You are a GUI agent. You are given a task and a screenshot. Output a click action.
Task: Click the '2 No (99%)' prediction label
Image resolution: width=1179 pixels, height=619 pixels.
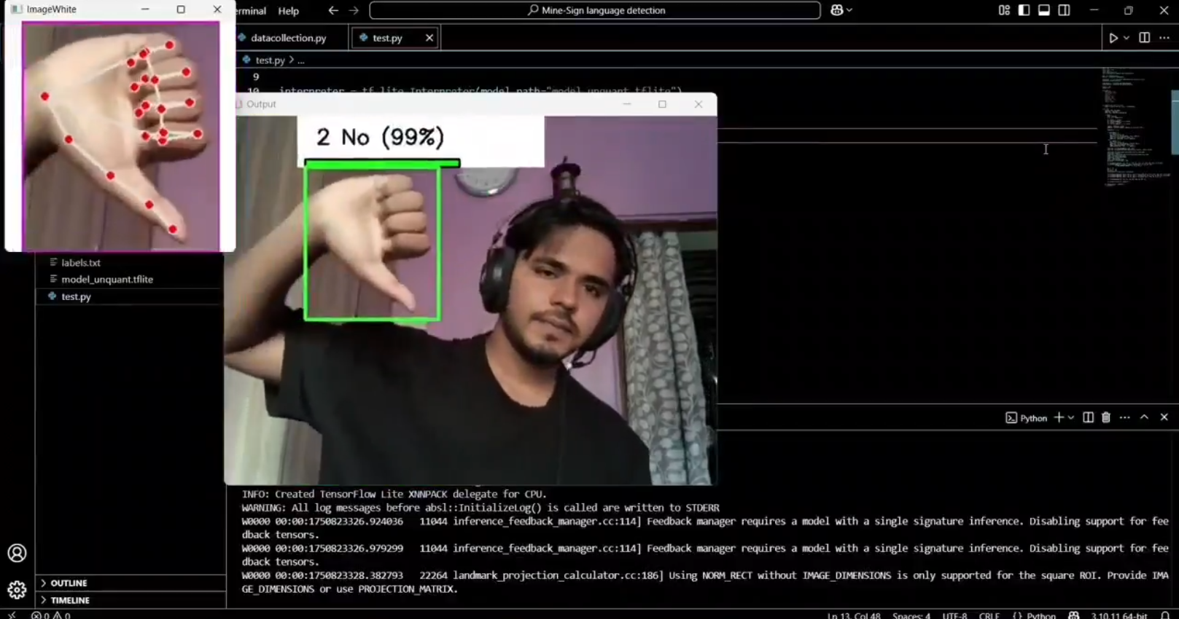pyautogui.click(x=380, y=137)
